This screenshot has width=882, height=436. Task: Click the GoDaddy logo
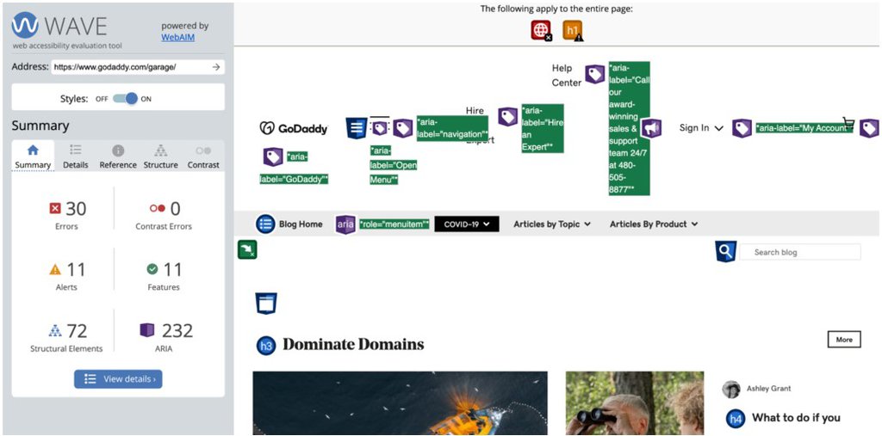coord(294,129)
